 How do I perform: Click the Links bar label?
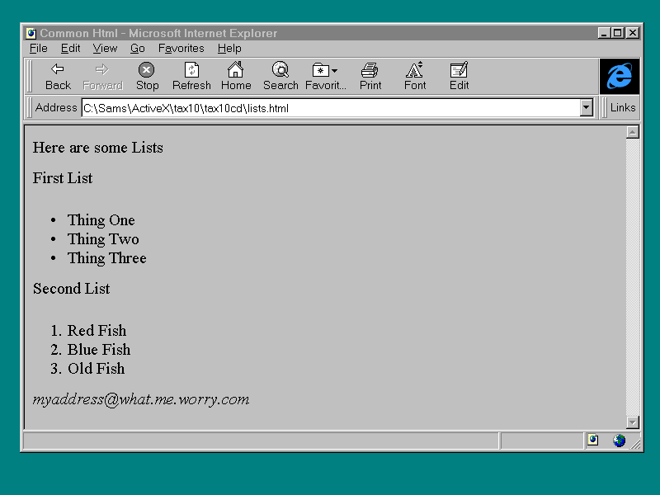(623, 107)
